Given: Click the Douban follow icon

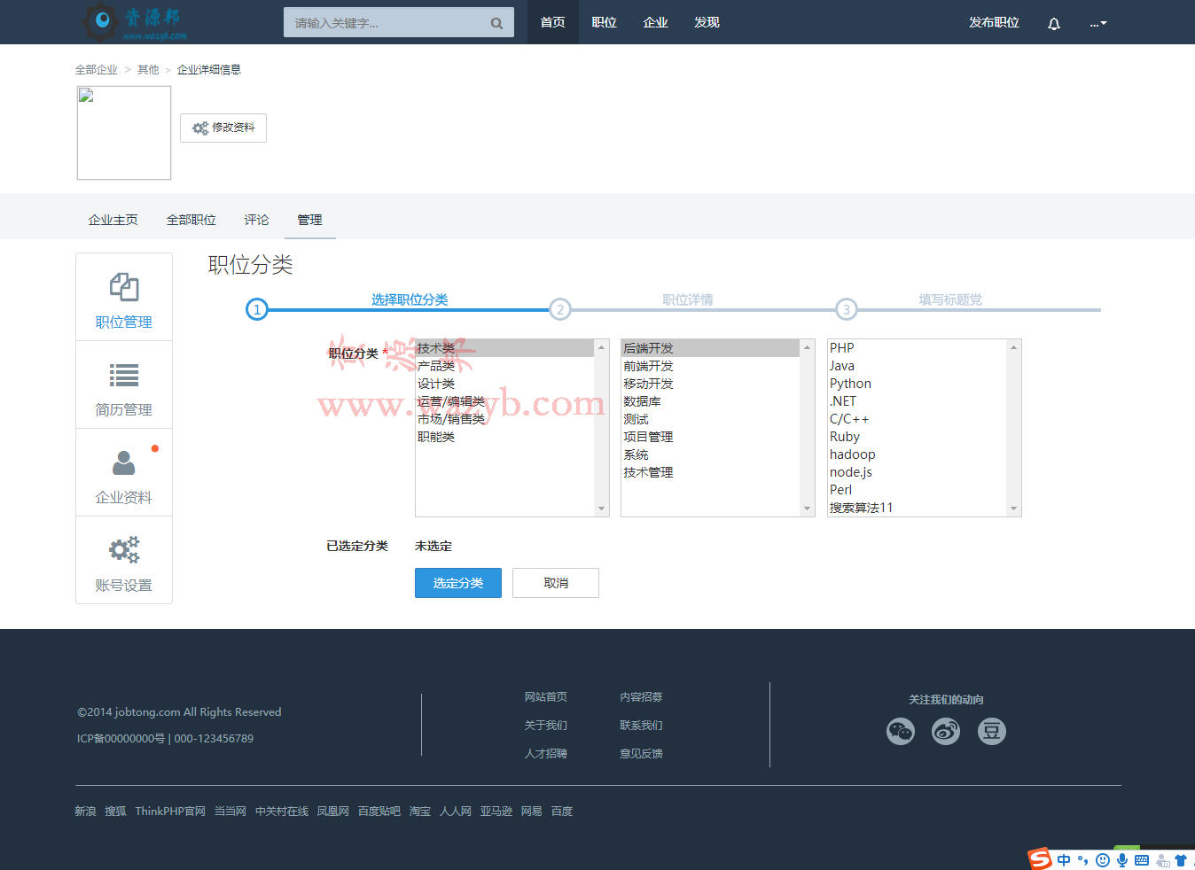Looking at the screenshot, I should click(x=992, y=731).
